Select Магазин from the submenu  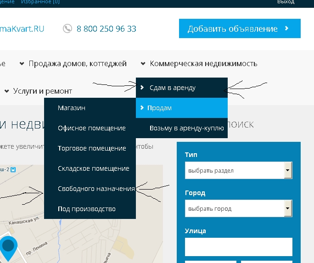[72, 108]
